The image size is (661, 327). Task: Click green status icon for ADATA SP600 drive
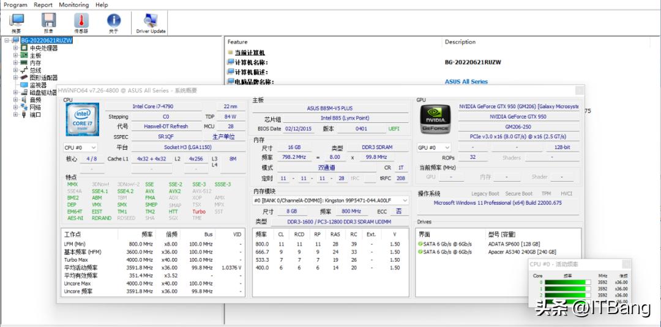point(420,244)
